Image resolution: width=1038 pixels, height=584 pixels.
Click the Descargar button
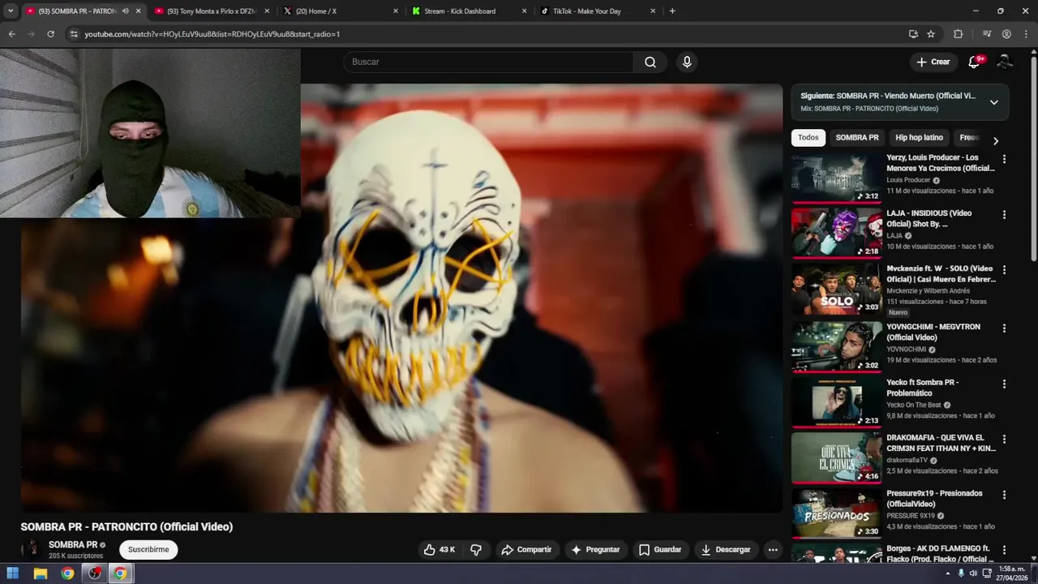(x=726, y=549)
